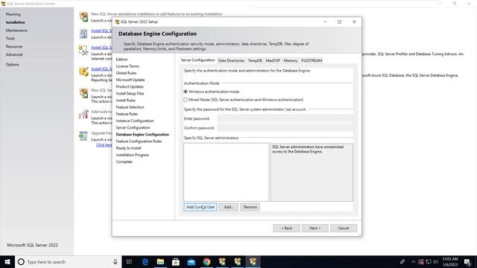Select Mixed Mode authentication radio button
This screenshot has height=268, width=477.
point(186,100)
